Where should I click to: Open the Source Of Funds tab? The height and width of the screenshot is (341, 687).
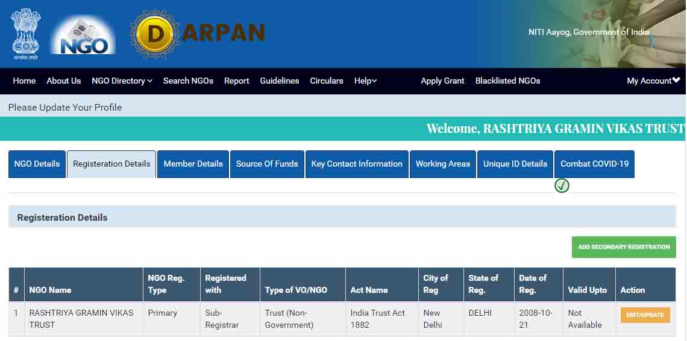267,164
